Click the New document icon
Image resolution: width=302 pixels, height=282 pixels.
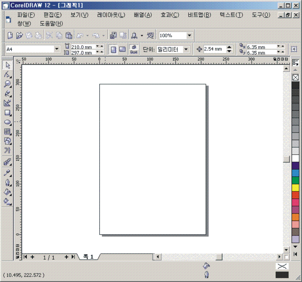tap(10, 35)
